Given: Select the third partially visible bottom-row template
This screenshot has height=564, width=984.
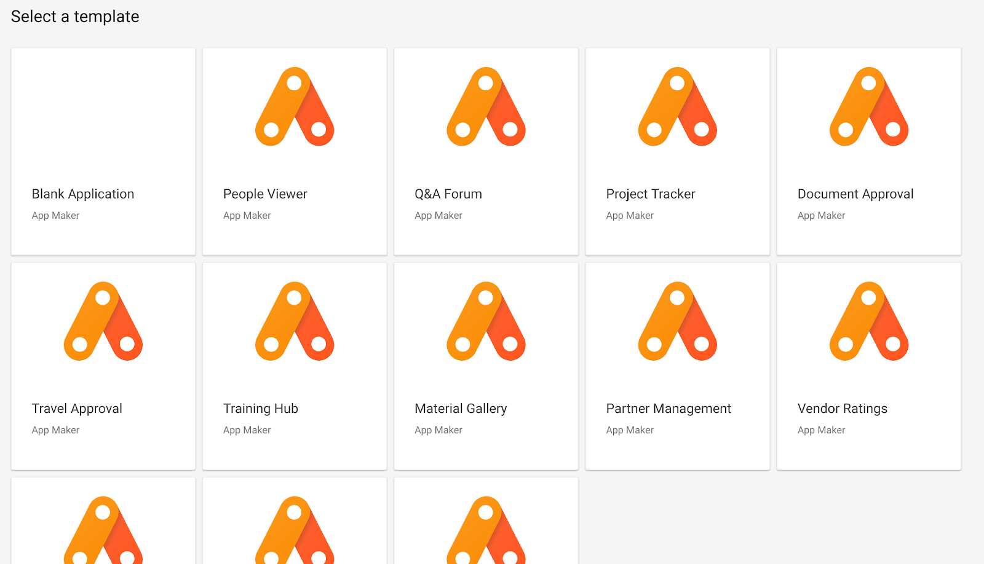Looking at the screenshot, I should 486,528.
